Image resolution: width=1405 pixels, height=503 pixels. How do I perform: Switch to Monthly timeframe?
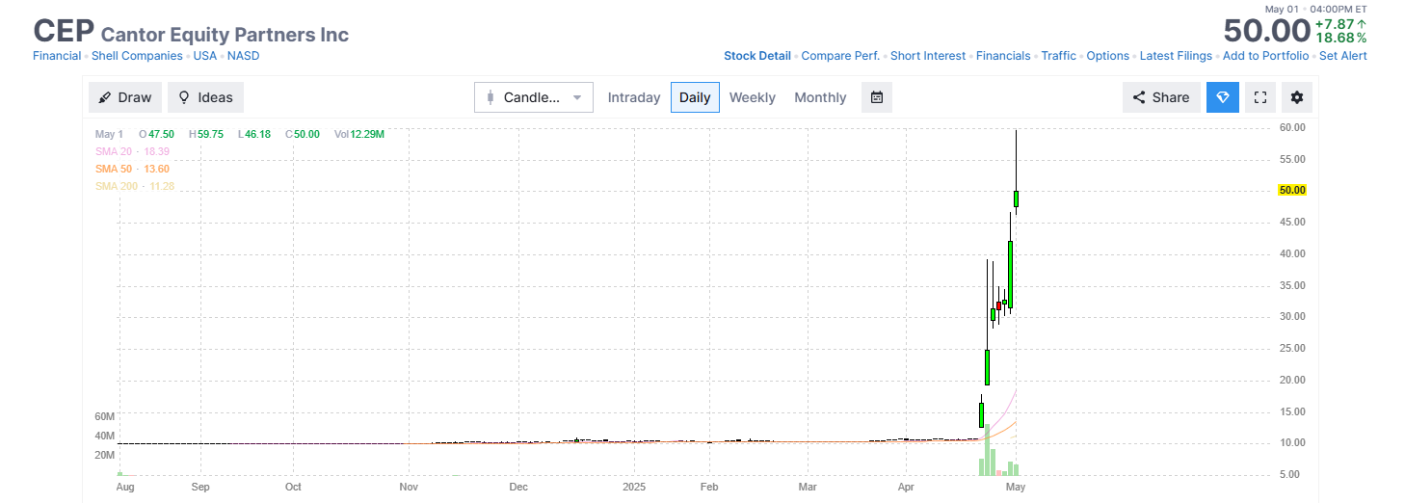820,97
